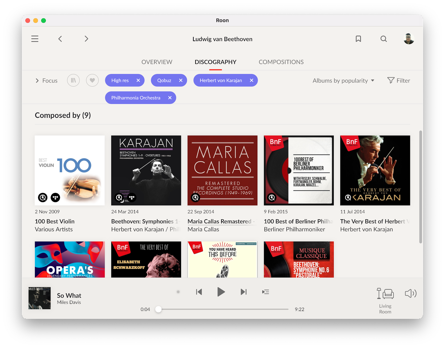
Task: Open Albums by popularity sort dropdown
Action: [x=343, y=81]
